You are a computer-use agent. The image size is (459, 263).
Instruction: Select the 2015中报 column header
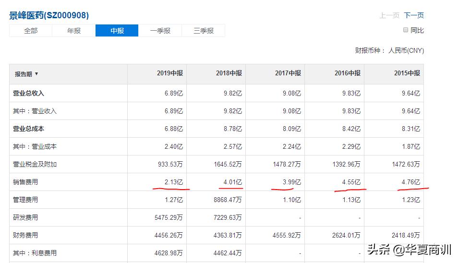click(407, 73)
